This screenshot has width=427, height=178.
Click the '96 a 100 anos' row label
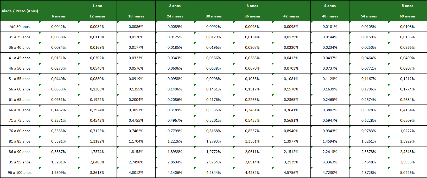20,173
